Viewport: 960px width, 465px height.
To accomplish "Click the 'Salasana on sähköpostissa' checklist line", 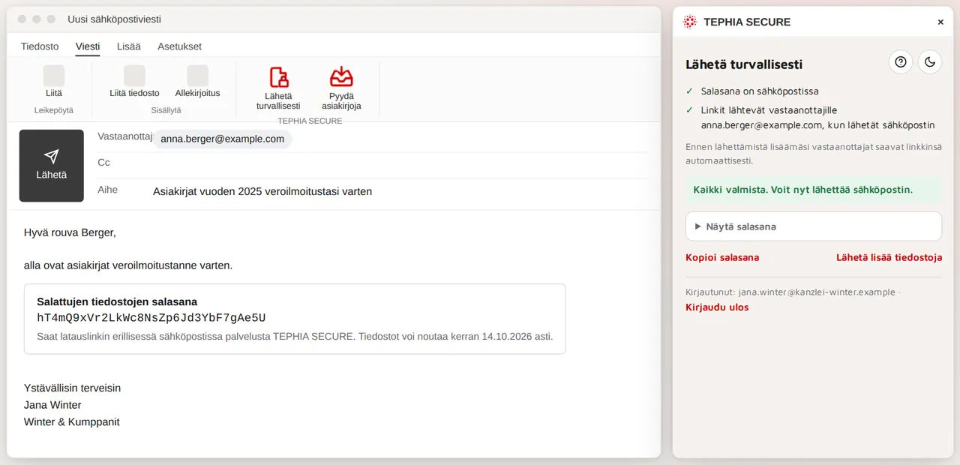I will [x=760, y=91].
